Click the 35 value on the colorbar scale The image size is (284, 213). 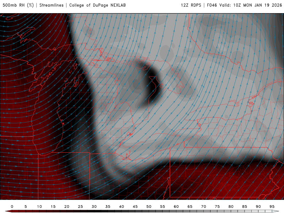(108, 207)
